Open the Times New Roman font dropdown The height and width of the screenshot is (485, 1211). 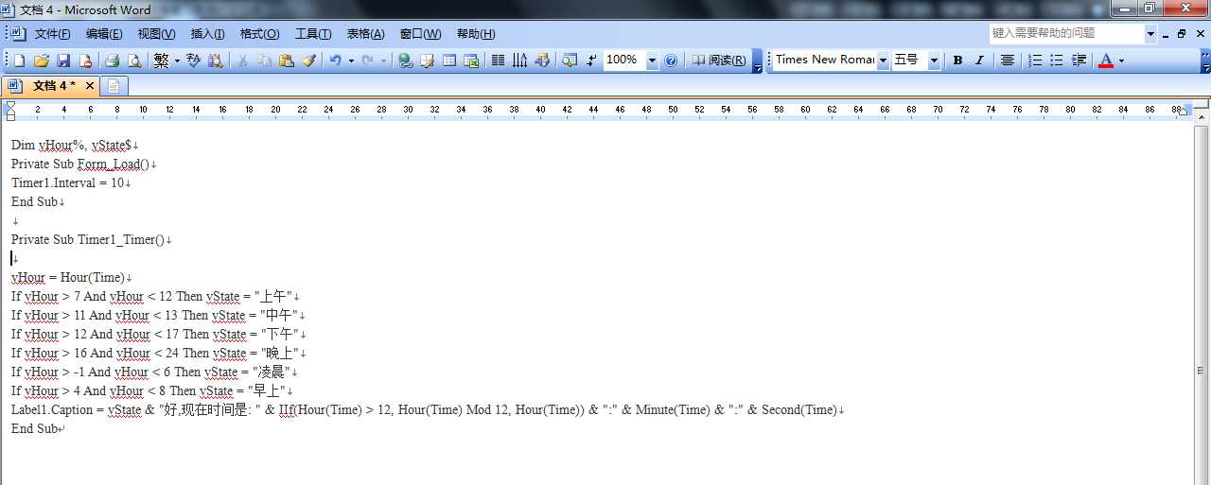883,60
